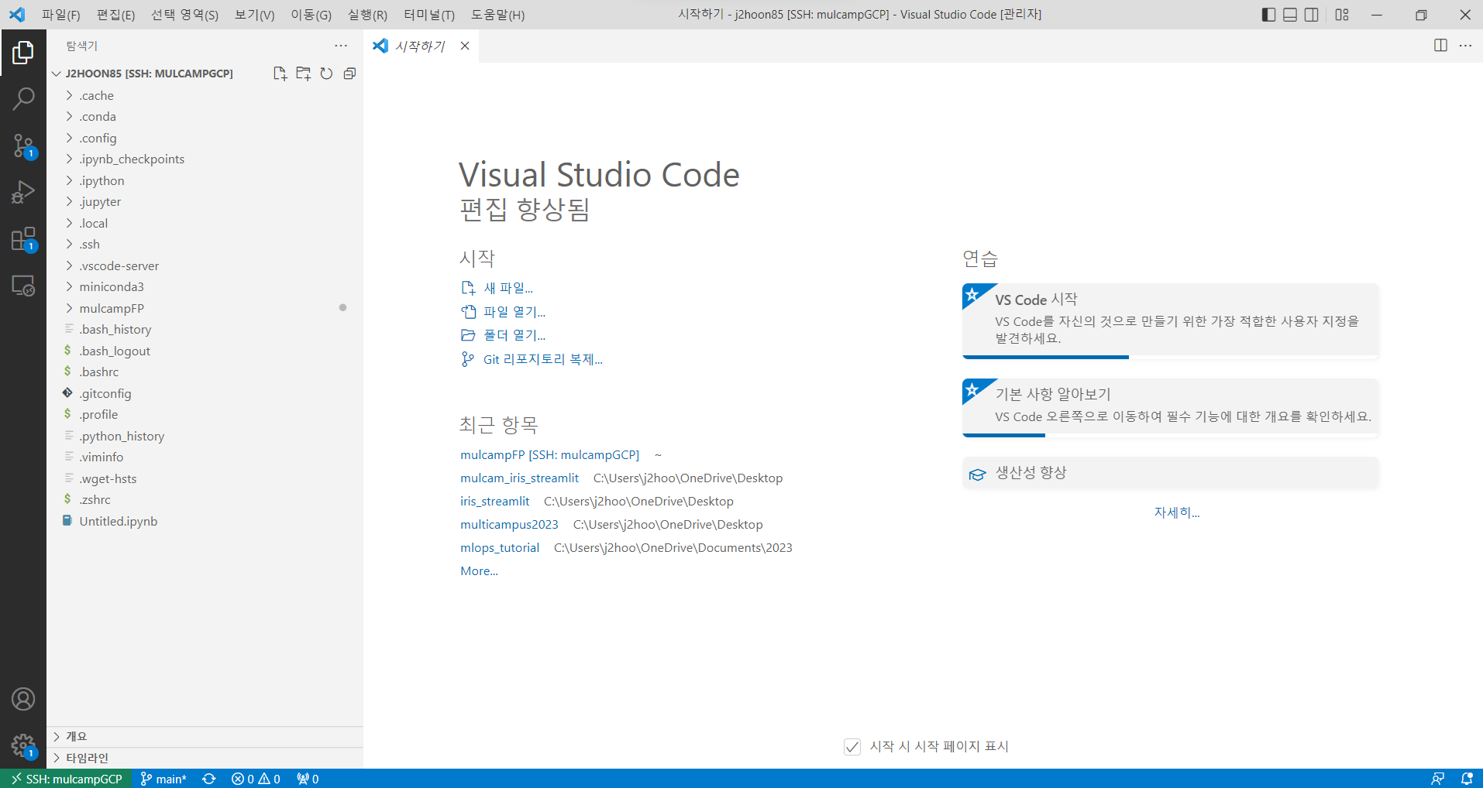Open the Explorer view in activity bar
1483x788 pixels.
(23, 53)
